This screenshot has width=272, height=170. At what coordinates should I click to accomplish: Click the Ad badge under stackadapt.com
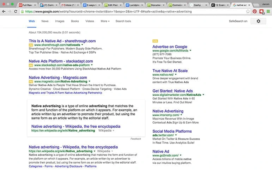point(31,65)
